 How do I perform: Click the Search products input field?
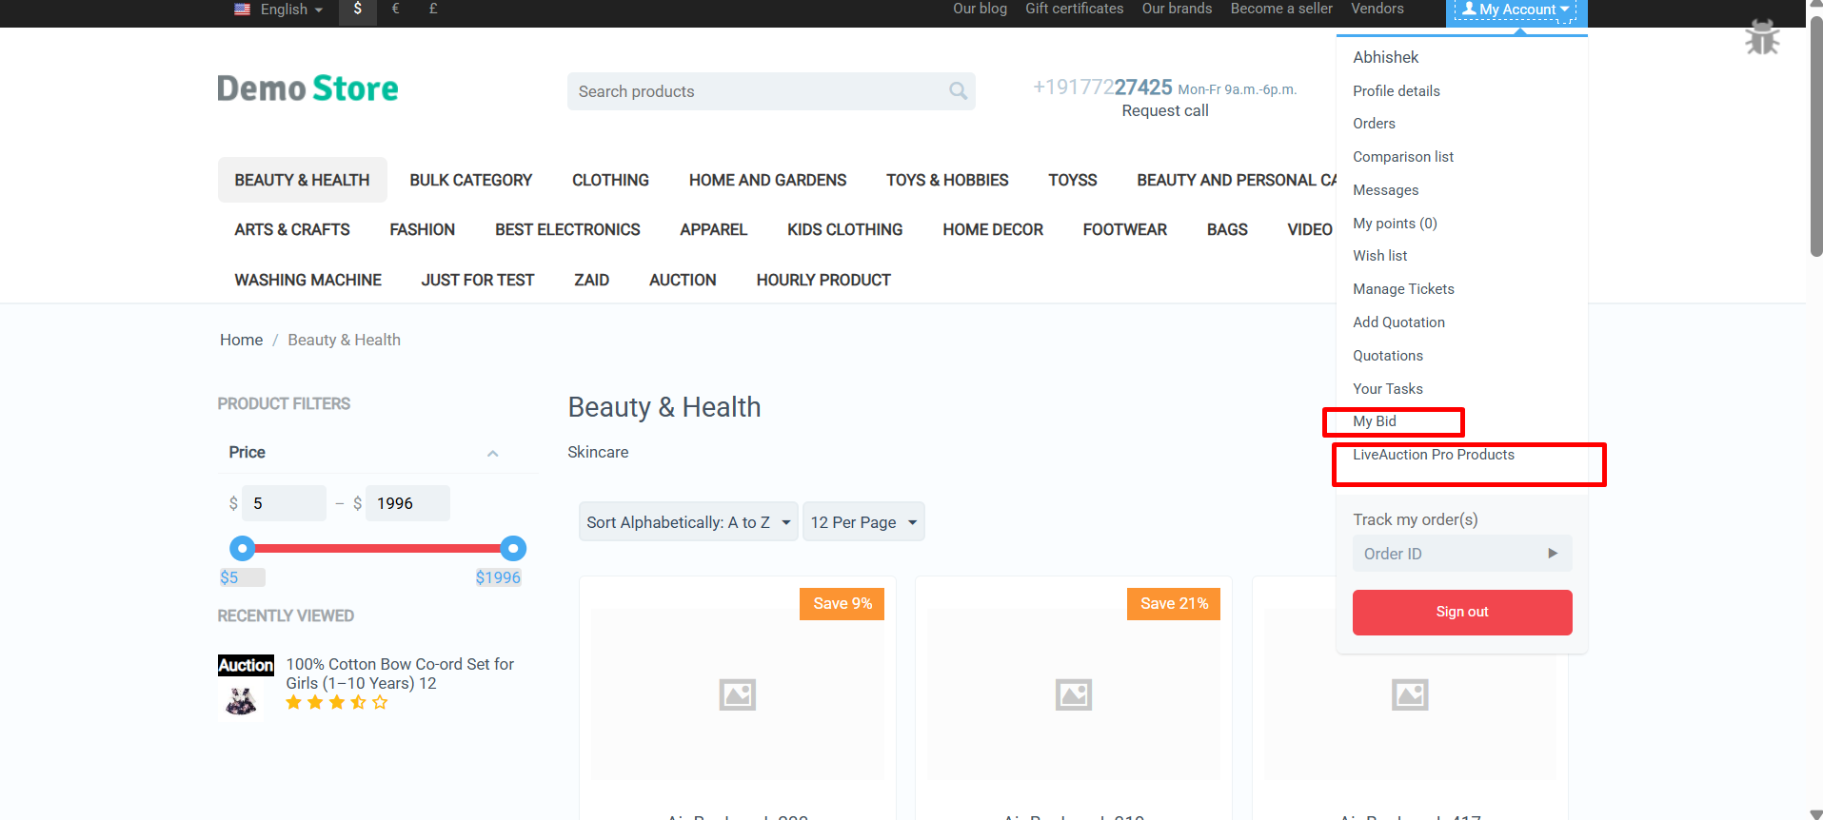(757, 91)
